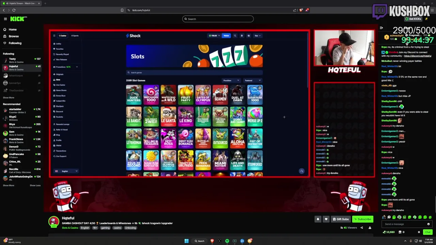The width and height of the screenshot is (436, 245).
Task: Open the chat shop icon
Action: coord(400,232)
